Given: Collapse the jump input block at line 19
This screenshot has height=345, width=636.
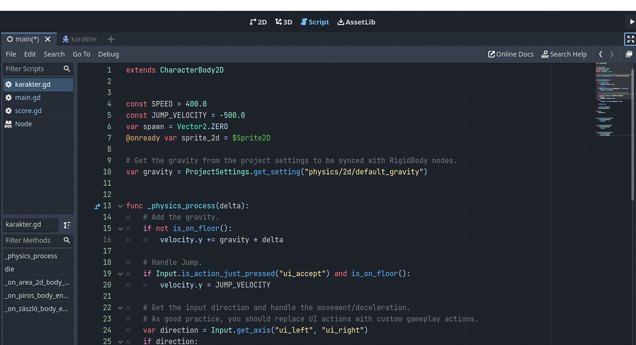Looking at the screenshot, I should (x=120, y=274).
